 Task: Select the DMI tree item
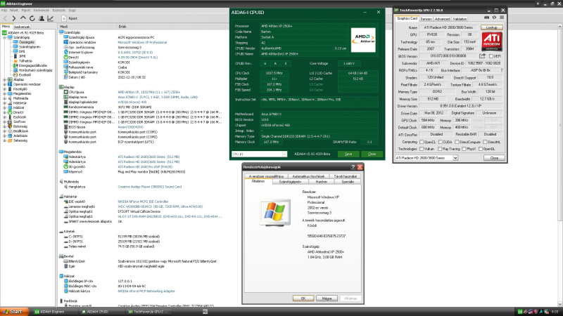(22, 51)
